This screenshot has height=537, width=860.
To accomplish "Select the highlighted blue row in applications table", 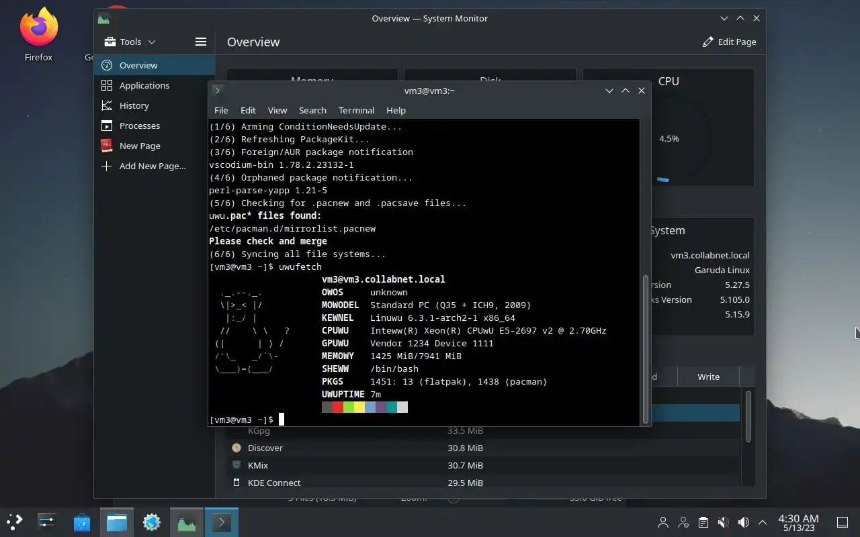I will click(695, 413).
